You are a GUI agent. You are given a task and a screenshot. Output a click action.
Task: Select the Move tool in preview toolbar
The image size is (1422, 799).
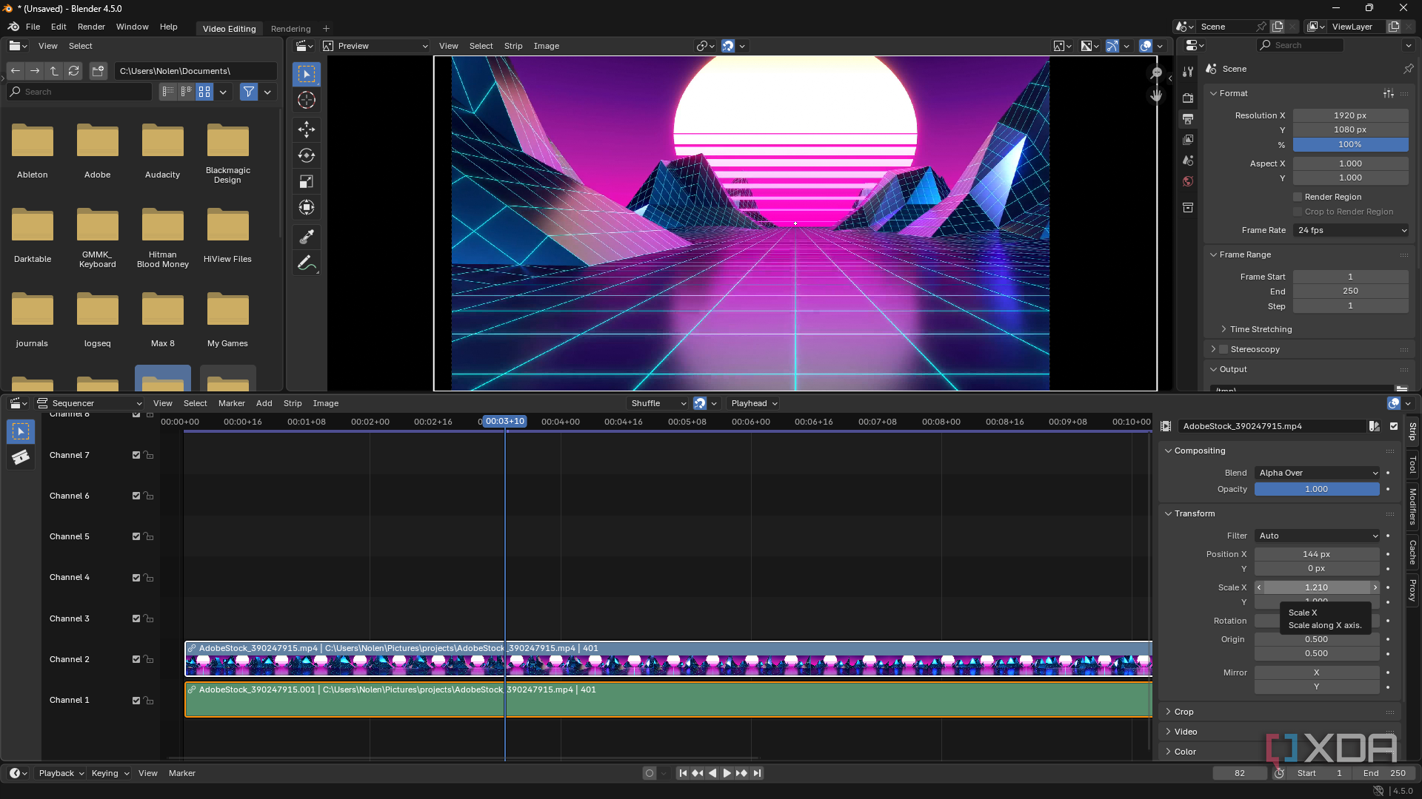coord(307,129)
